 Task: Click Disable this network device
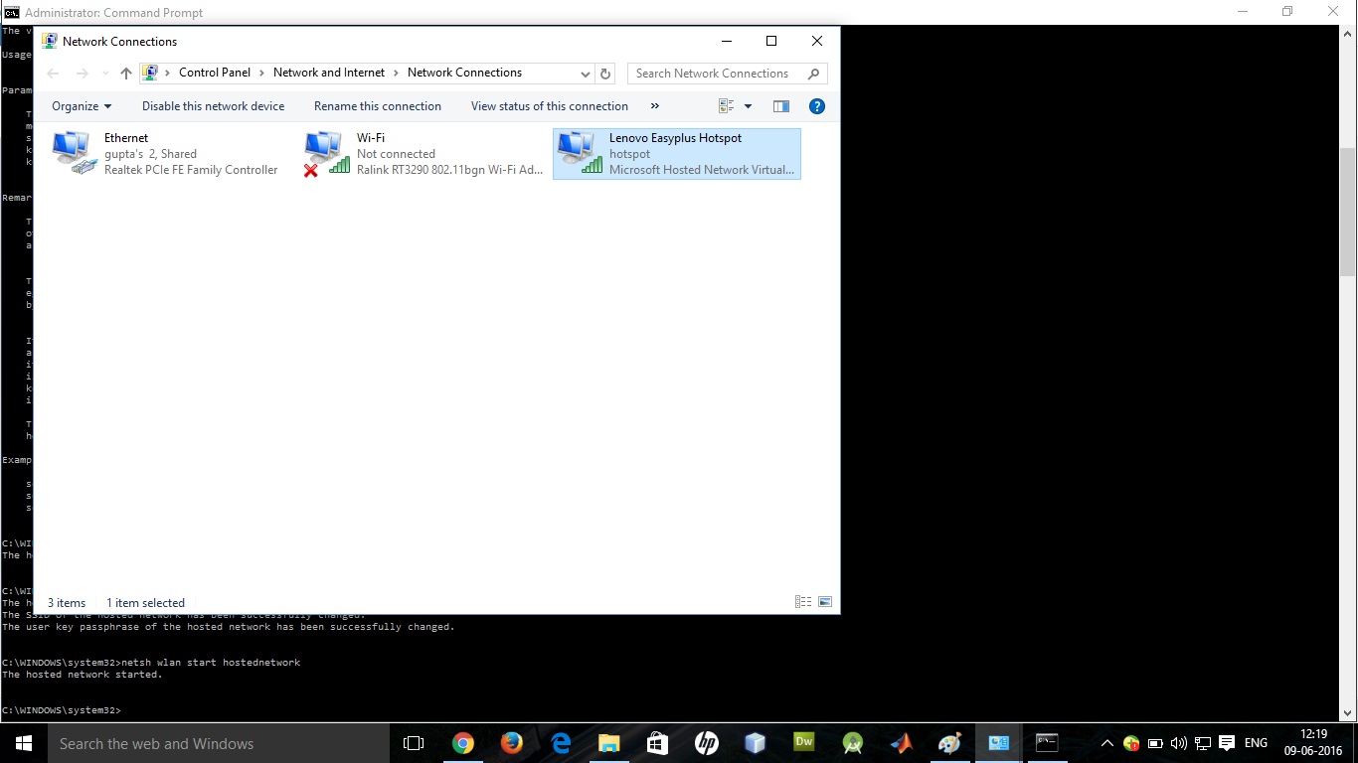click(x=213, y=105)
